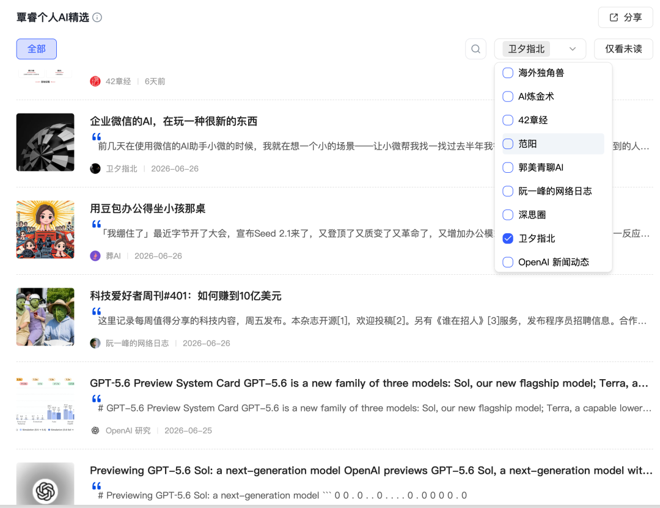Open the GPT-5.6 Preview System Card article
660x508 pixels.
point(369,383)
